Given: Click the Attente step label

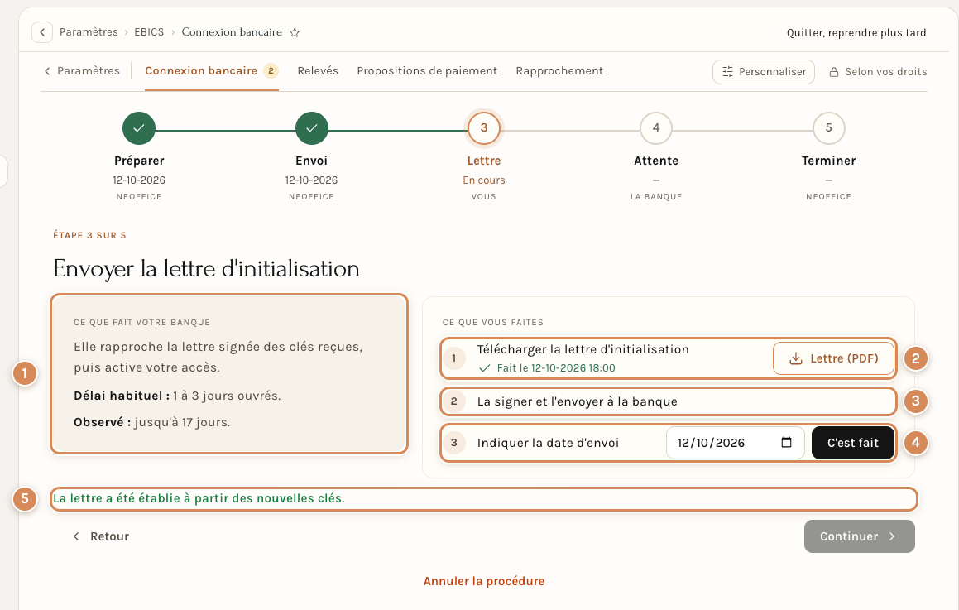Looking at the screenshot, I should click(x=656, y=161).
